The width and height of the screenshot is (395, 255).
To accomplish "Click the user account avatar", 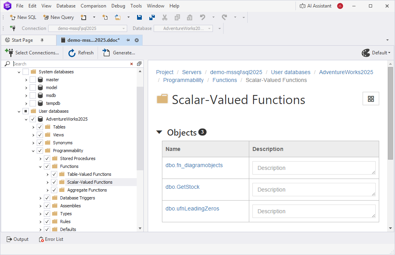I will pos(340,6).
